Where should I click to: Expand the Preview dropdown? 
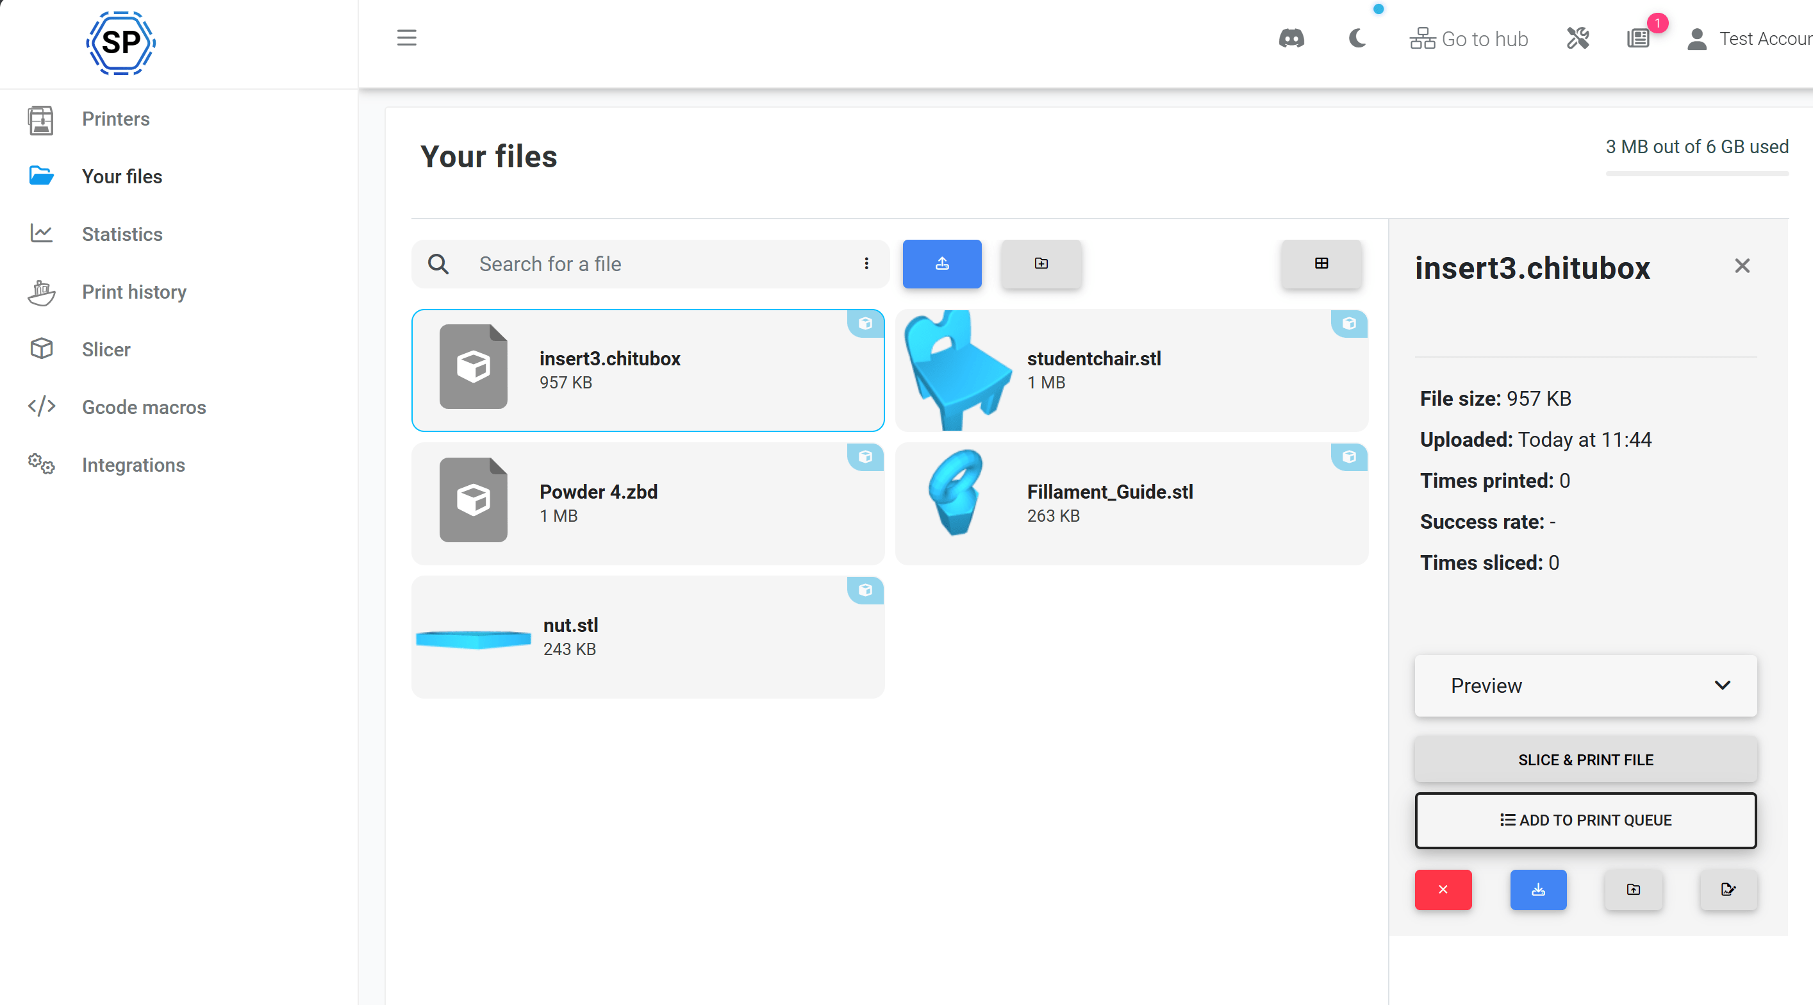click(1585, 685)
